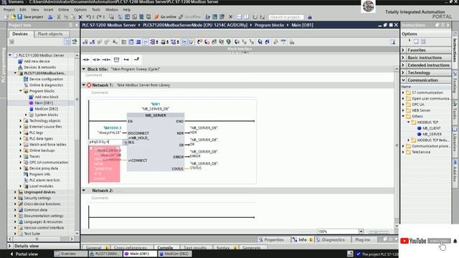The height and width of the screenshot is (258, 459).
Task: Open Devices & networks in project tree
Action: (x=37, y=67)
